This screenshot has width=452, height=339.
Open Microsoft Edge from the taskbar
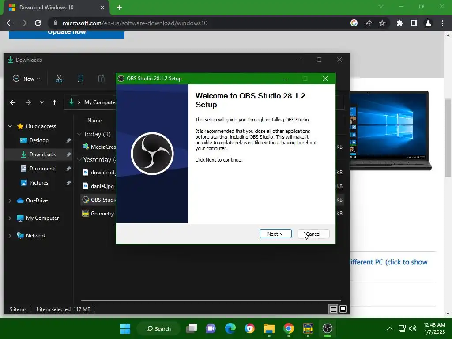pyautogui.click(x=230, y=328)
